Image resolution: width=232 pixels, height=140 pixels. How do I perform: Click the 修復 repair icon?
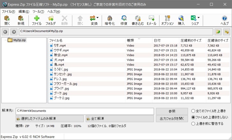pyautogui.click(x=124, y=20)
